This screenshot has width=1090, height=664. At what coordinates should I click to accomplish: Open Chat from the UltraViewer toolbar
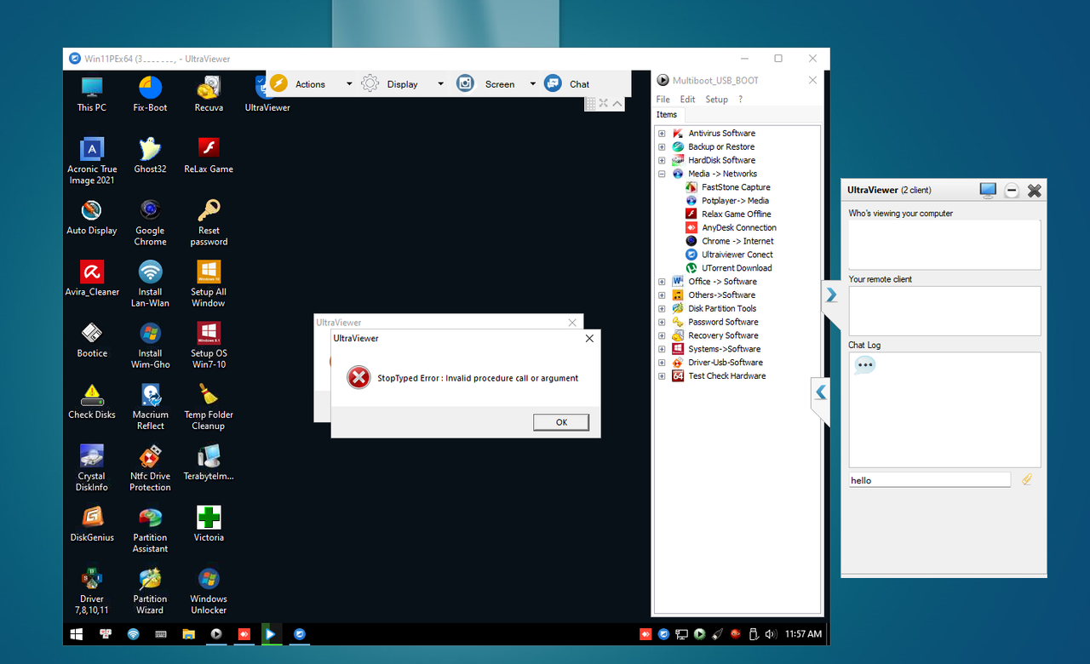(x=567, y=83)
